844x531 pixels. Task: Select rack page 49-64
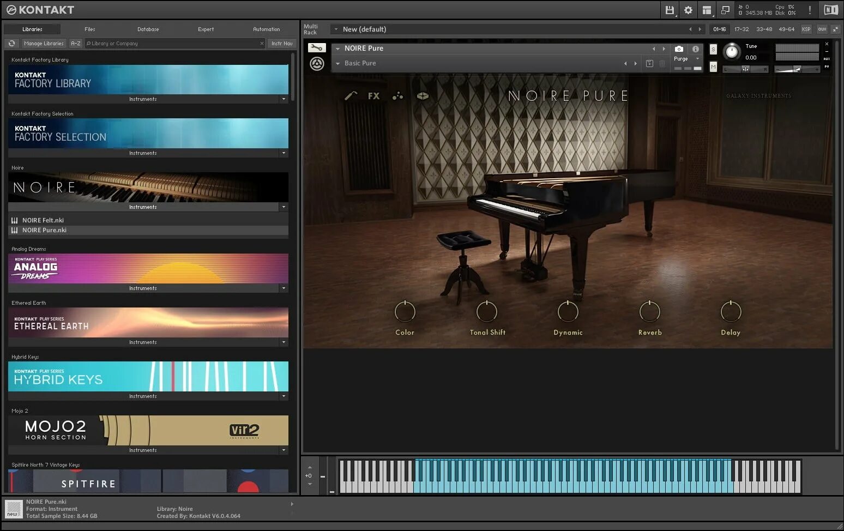pyautogui.click(x=786, y=29)
